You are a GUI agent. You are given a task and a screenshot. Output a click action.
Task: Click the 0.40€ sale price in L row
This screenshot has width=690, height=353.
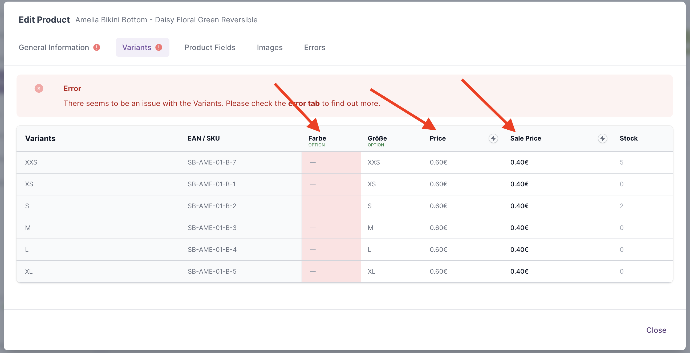[x=519, y=249]
